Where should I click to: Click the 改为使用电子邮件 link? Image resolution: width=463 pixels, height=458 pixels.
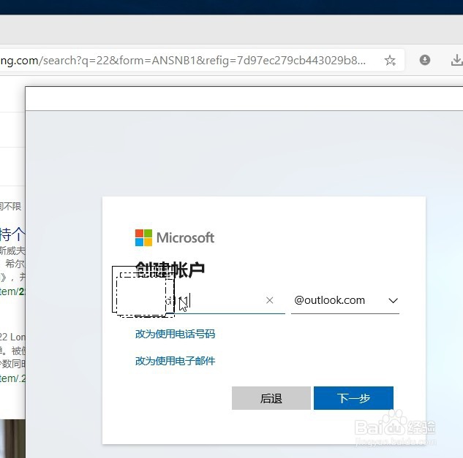coord(175,361)
